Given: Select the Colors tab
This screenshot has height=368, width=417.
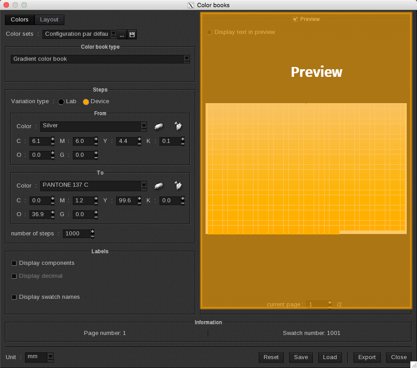Looking at the screenshot, I should [20, 20].
